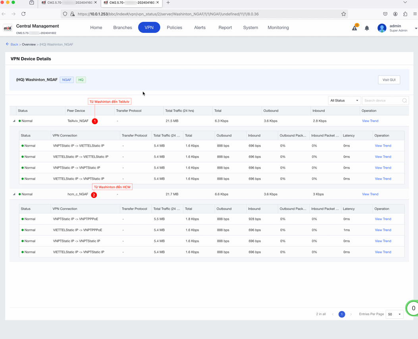Open the Entries Per Page dropdown

tap(394, 314)
